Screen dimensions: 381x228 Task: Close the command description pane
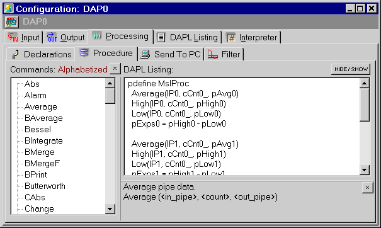(367, 188)
